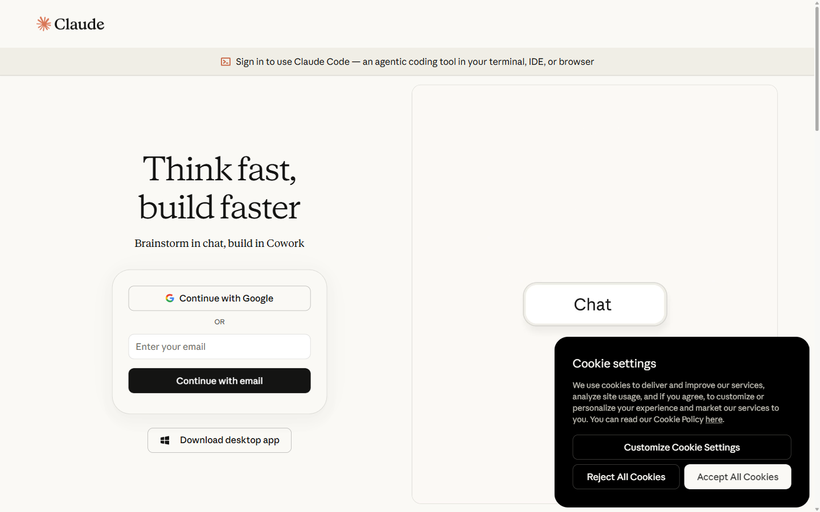Click the 'OR' separator label

tap(219, 322)
